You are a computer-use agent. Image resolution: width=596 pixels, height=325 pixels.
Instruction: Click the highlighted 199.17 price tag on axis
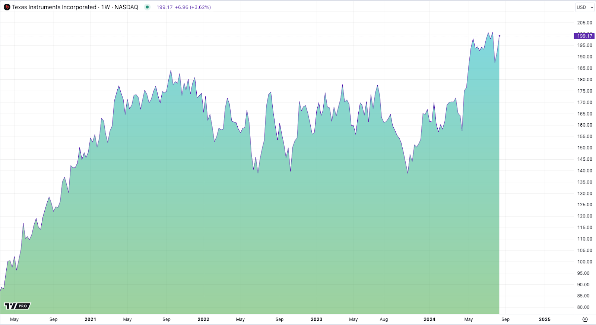[x=584, y=36]
